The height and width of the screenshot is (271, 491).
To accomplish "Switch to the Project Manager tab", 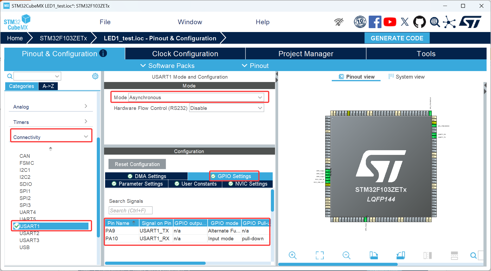I will (306, 54).
